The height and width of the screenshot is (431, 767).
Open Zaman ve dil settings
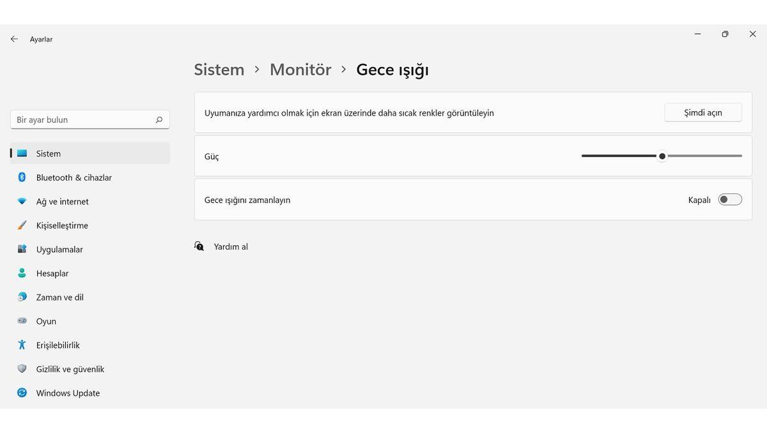(x=59, y=298)
